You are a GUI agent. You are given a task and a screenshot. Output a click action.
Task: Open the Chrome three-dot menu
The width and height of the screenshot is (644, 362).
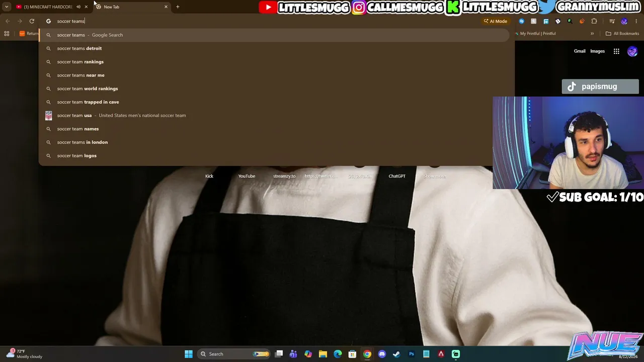click(636, 21)
